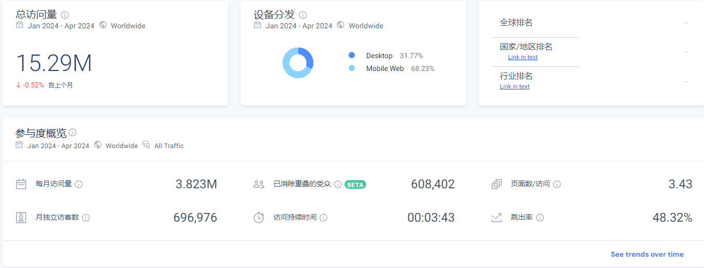
Task: Click the 3.823M monthly visits value
Action: [196, 184]
